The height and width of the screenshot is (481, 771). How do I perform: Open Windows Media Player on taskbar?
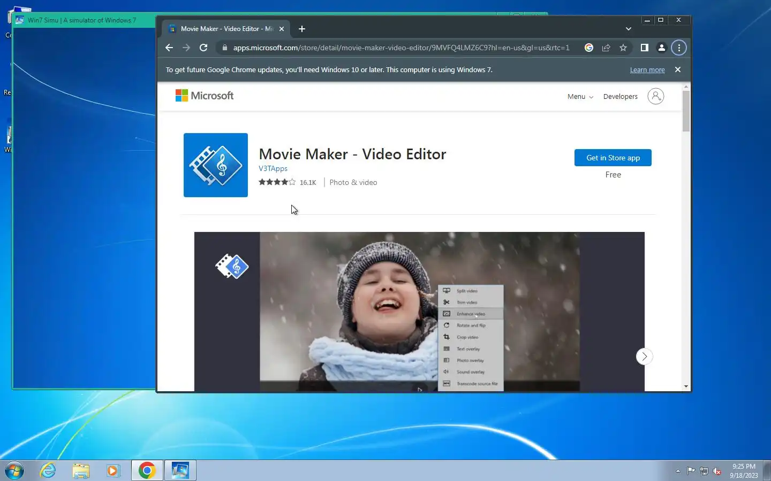tap(113, 470)
